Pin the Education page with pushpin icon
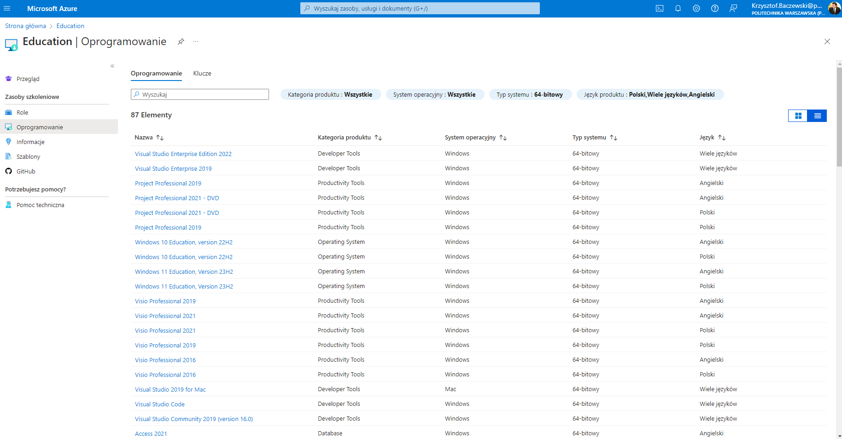 [x=181, y=41]
